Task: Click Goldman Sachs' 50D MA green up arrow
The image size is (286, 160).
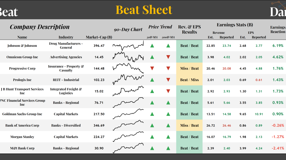Action: pos(152,114)
